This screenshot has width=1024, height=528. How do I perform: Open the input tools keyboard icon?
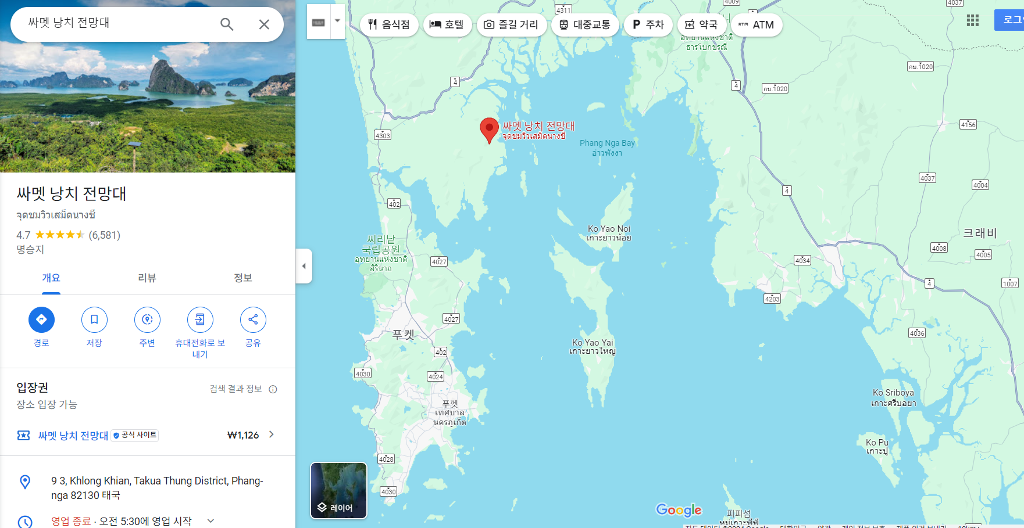pyautogui.click(x=319, y=22)
